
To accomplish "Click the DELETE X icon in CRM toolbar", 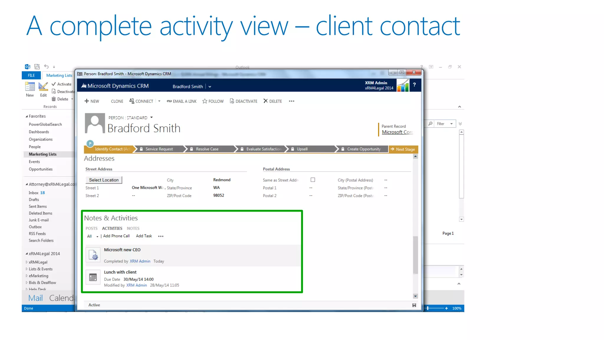I will coord(265,101).
